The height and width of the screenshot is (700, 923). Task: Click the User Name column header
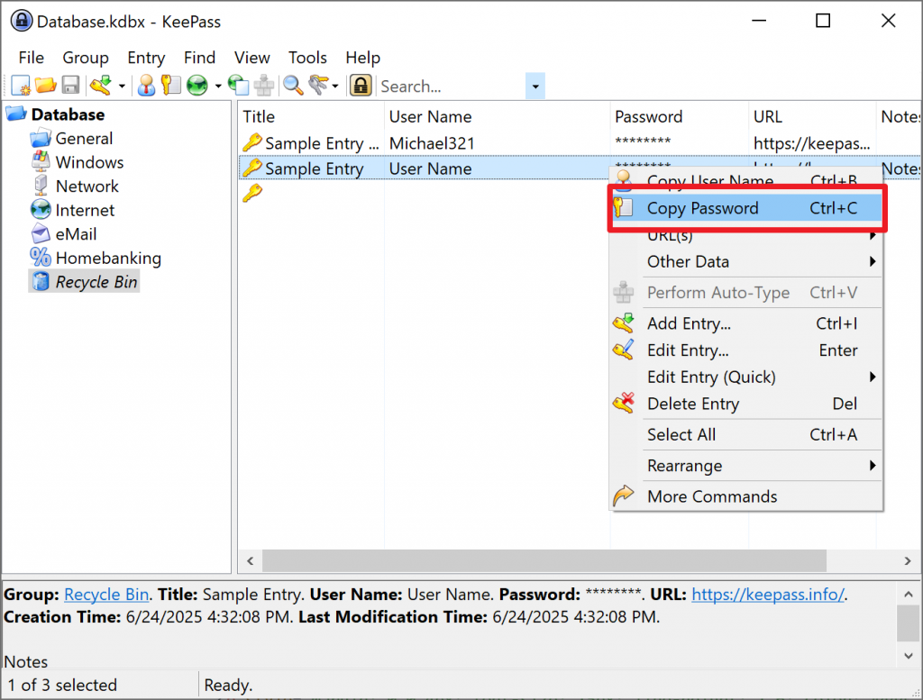click(x=497, y=116)
